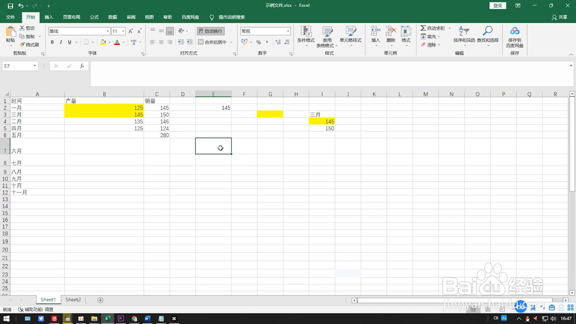Increase font size with the larger A
This screenshot has width=576, height=324.
pyautogui.click(x=131, y=31)
